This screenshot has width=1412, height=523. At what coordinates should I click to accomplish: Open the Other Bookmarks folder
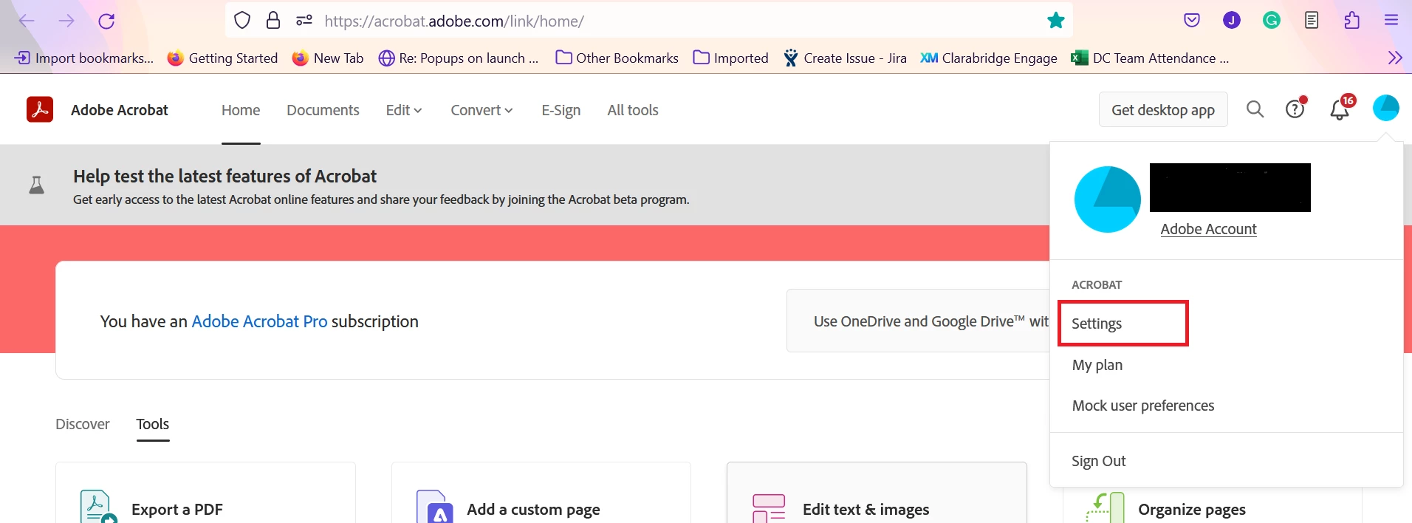[x=617, y=58]
